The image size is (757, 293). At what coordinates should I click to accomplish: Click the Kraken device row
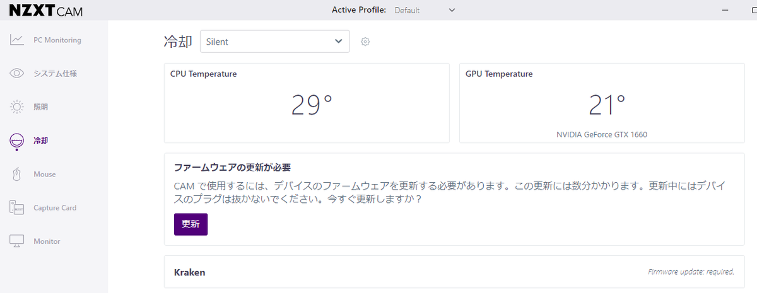click(454, 272)
